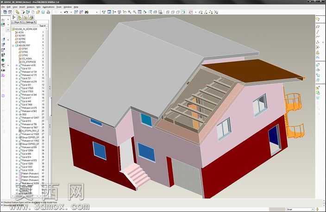Open the Edit menu
Screen dimensions: 326x212
9,7
